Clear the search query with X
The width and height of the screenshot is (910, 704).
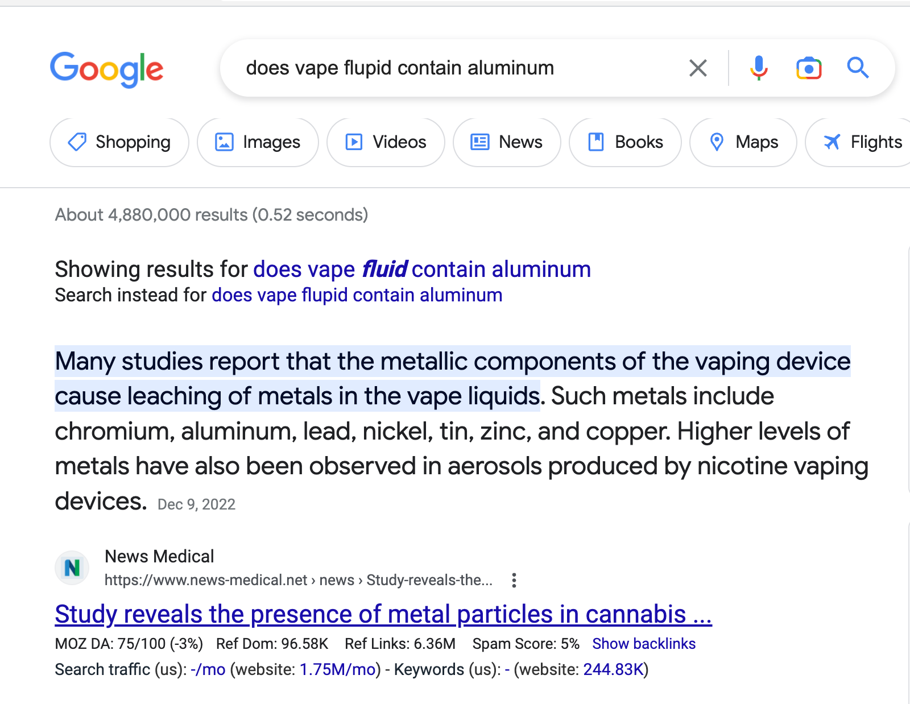pos(698,68)
